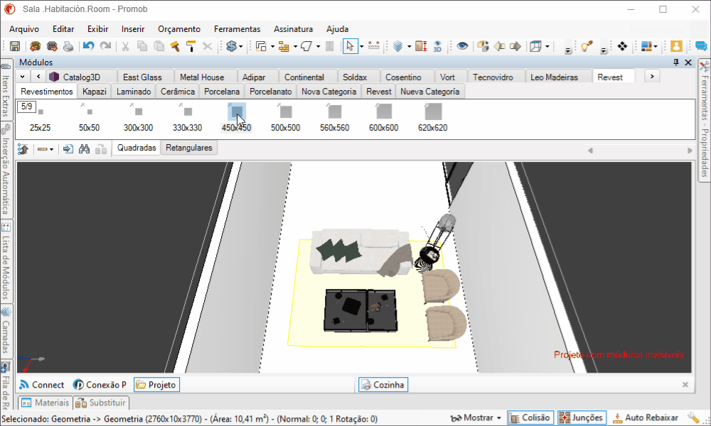711x426 pixels.
Task: Select the black coffee table in the view
Action: [x=360, y=310]
